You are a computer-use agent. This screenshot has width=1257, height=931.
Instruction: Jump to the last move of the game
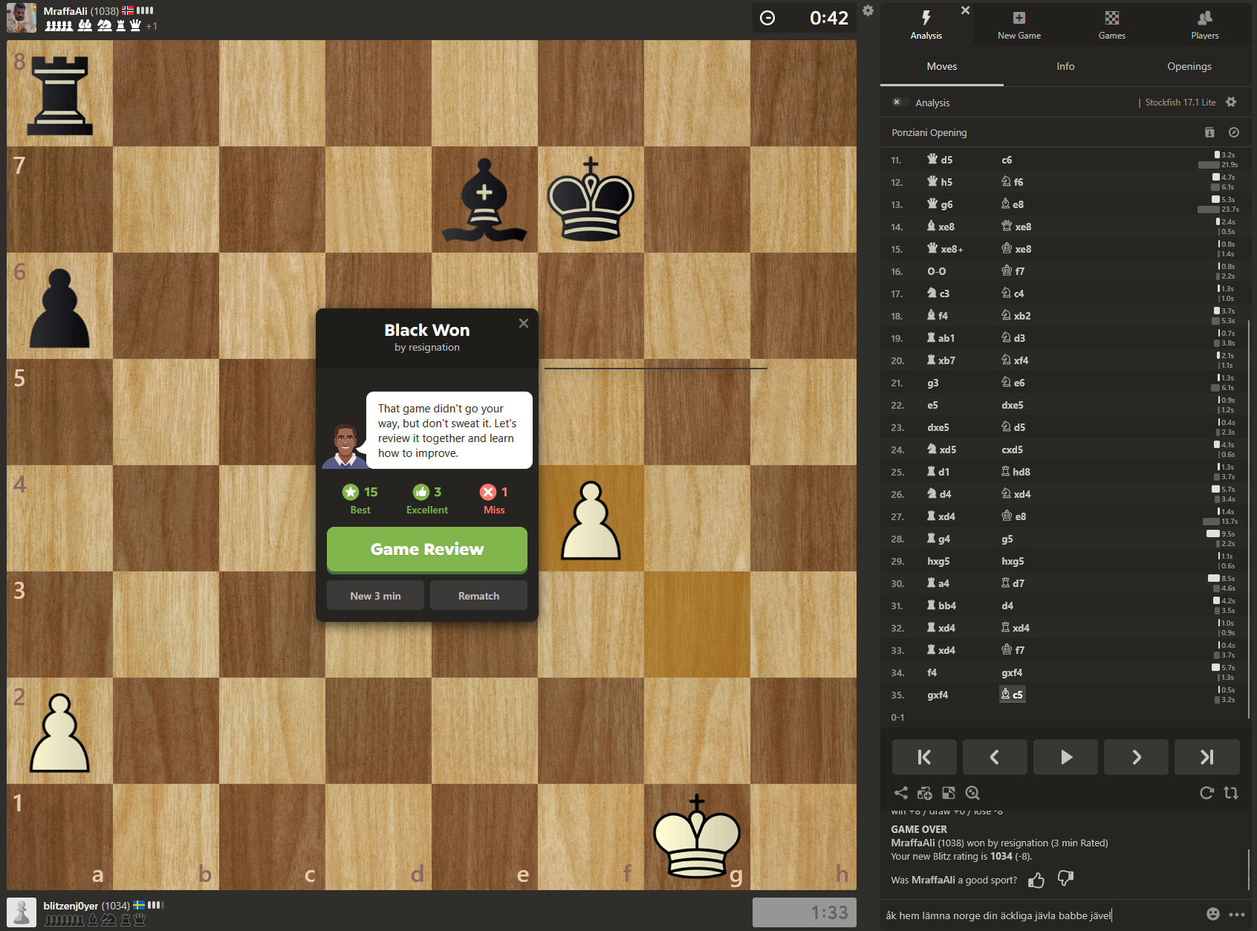point(1207,757)
